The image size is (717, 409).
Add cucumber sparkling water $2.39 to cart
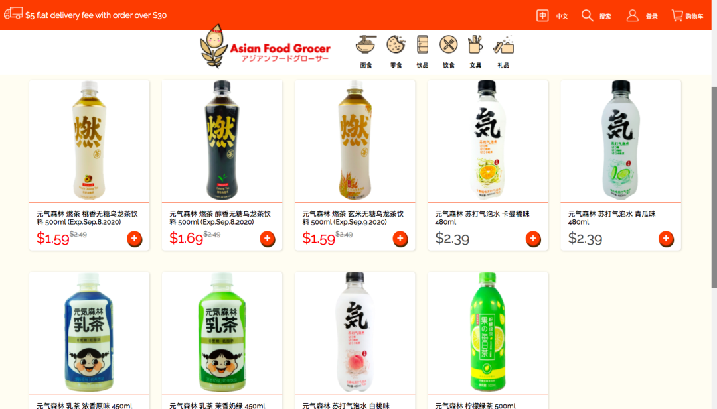(x=666, y=239)
